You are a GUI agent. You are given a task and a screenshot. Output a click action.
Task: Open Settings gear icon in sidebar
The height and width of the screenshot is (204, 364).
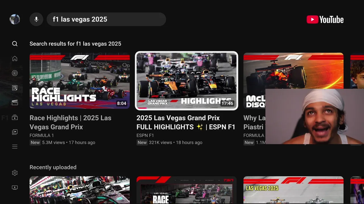click(x=15, y=173)
